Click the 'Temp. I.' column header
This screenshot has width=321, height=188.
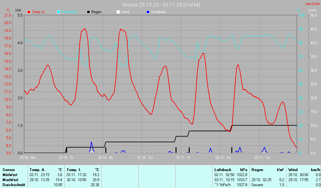point(74,170)
